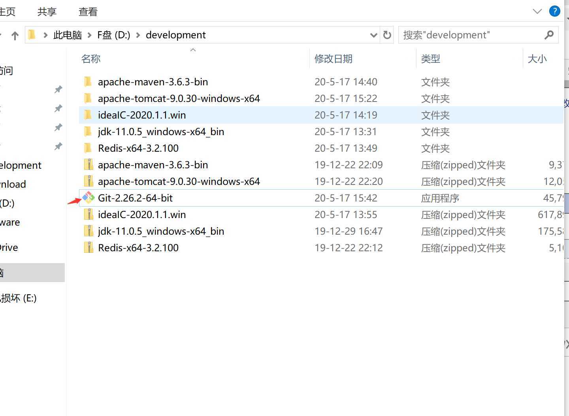This screenshot has width=569, height=416.
Task: Select zipped Redis-x64-3.2.100 name dated 22:12
Action: coord(138,248)
